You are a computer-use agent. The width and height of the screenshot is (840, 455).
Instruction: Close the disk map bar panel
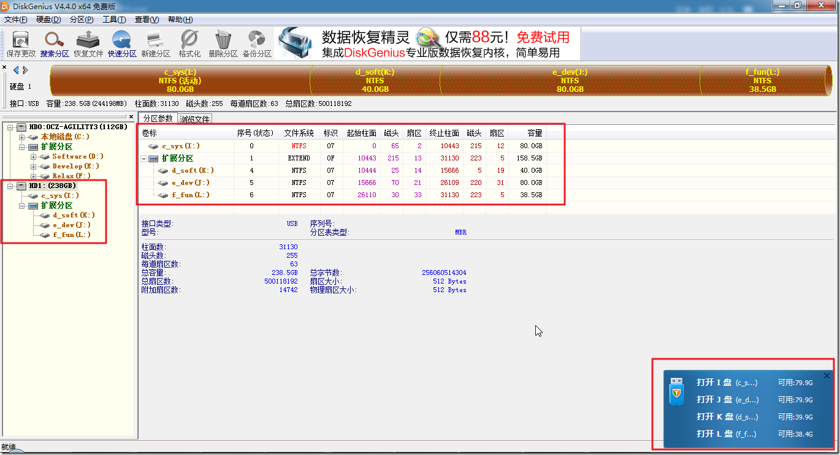pos(4,67)
